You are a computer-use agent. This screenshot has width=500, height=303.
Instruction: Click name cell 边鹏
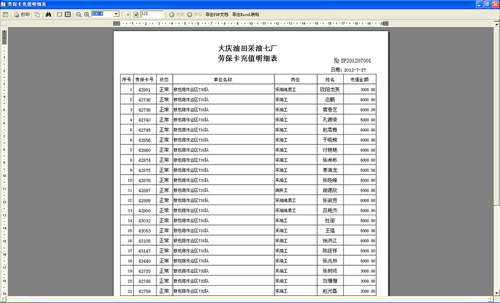coord(330,100)
